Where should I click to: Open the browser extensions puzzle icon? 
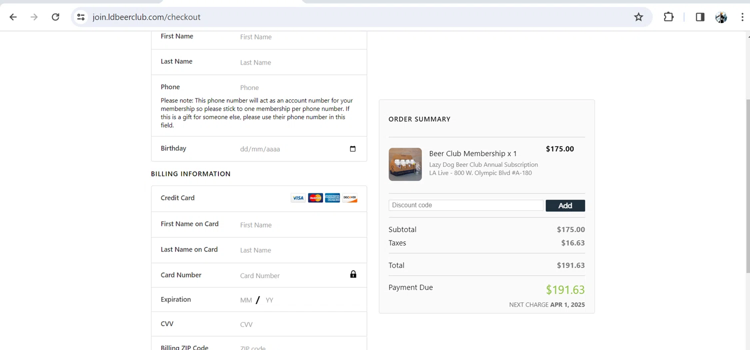click(x=668, y=17)
